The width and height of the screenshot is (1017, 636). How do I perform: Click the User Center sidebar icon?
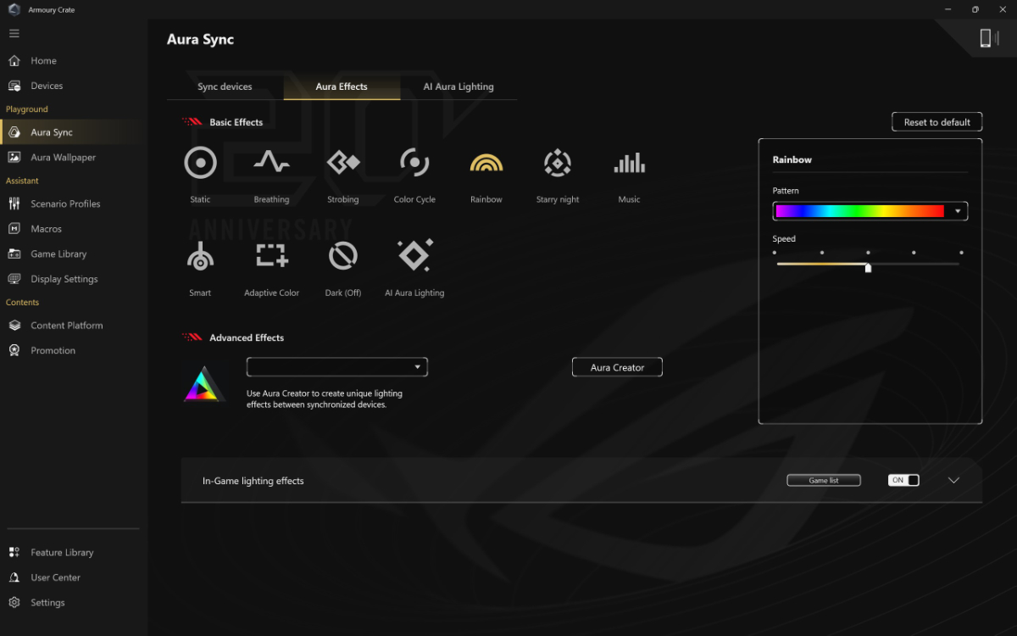pos(14,577)
